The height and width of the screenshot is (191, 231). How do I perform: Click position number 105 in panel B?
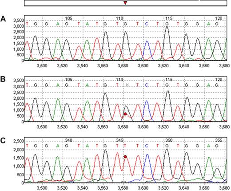[69, 80]
